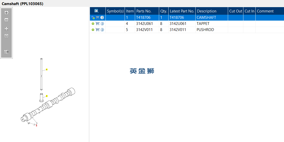Screen dimensions: 284x142
Task: Click the Camshaft (PPL103065) title
Action: coord(22,4)
